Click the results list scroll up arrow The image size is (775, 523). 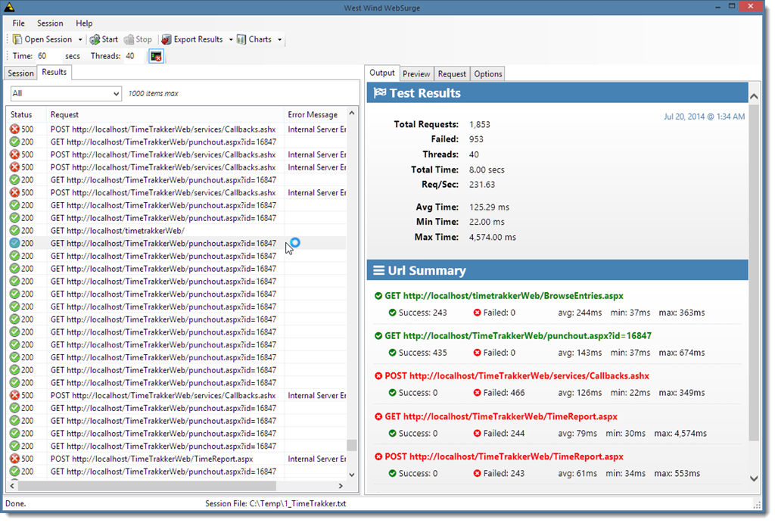352,114
